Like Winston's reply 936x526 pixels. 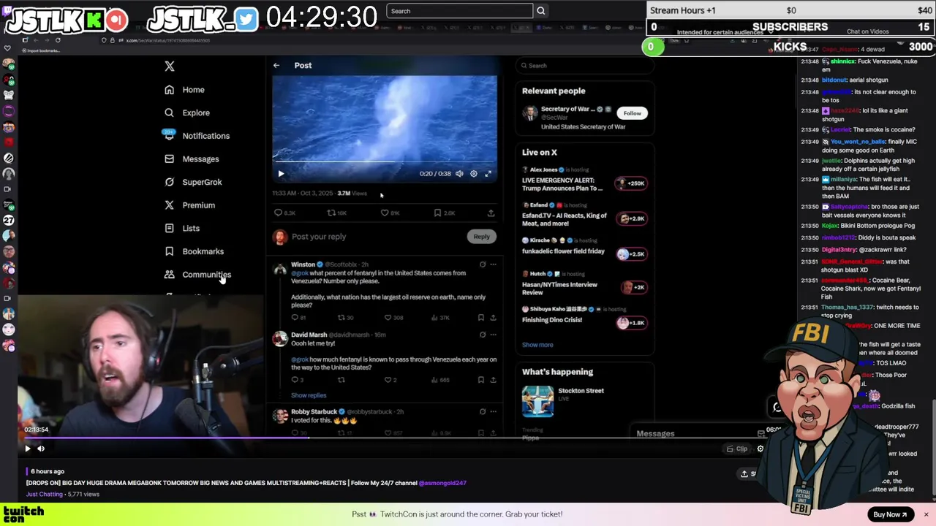pyautogui.click(x=388, y=318)
